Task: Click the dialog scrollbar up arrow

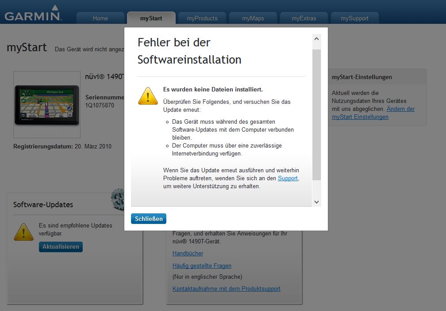Action: (316, 39)
